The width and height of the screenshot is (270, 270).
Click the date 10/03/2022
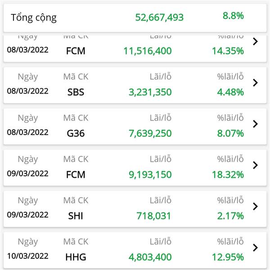pyautogui.click(x=27, y=256)
